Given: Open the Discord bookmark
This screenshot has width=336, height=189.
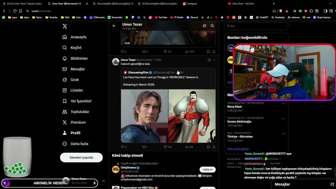Looking at the screenshot, I should pos(192,17).
